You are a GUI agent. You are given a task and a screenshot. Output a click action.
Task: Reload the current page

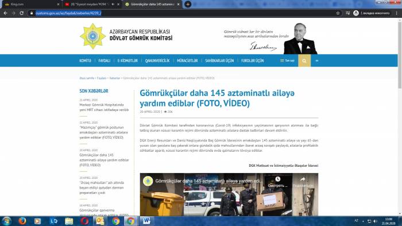22,13
